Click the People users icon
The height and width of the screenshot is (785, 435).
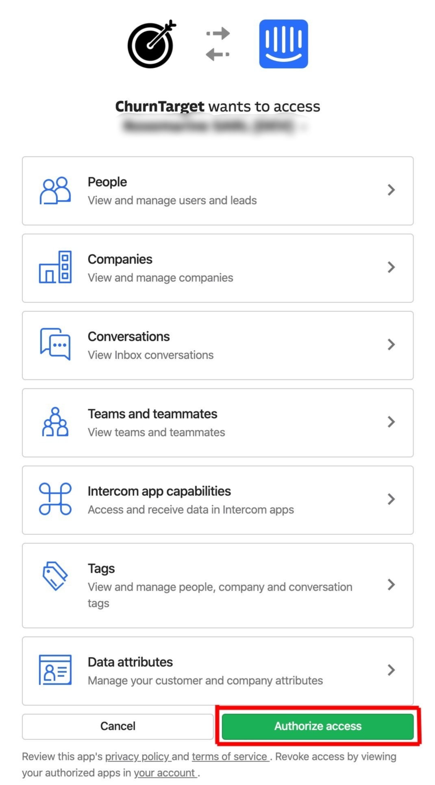pos(55,190)
